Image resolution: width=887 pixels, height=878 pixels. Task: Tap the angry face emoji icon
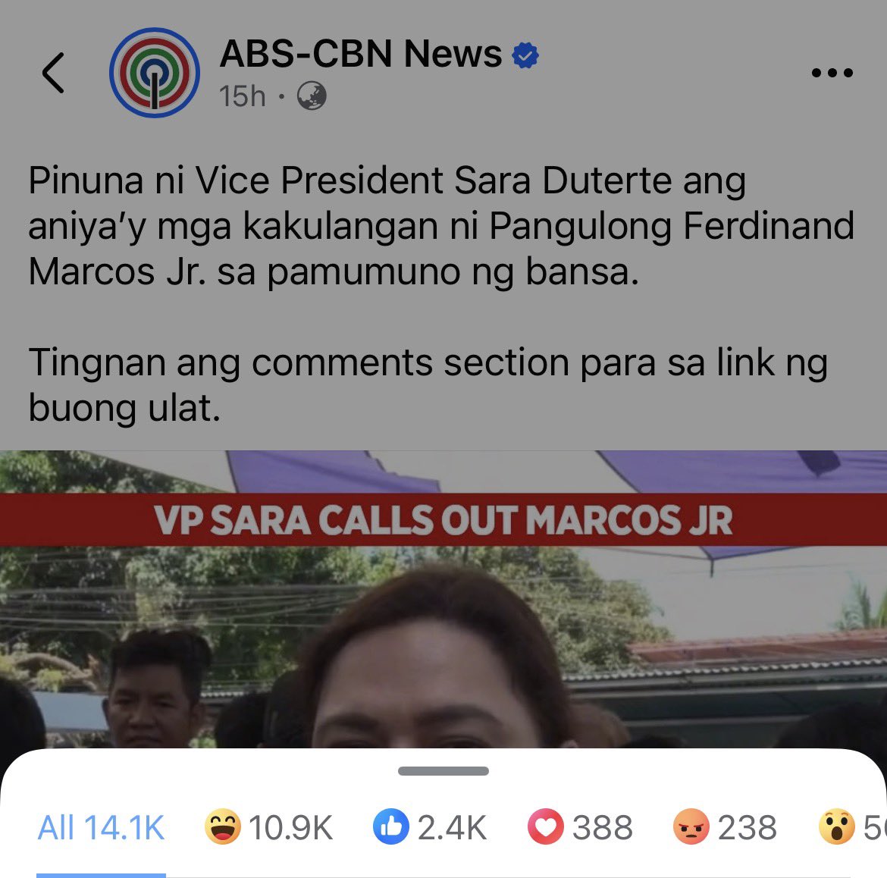(x=691, y=826)
